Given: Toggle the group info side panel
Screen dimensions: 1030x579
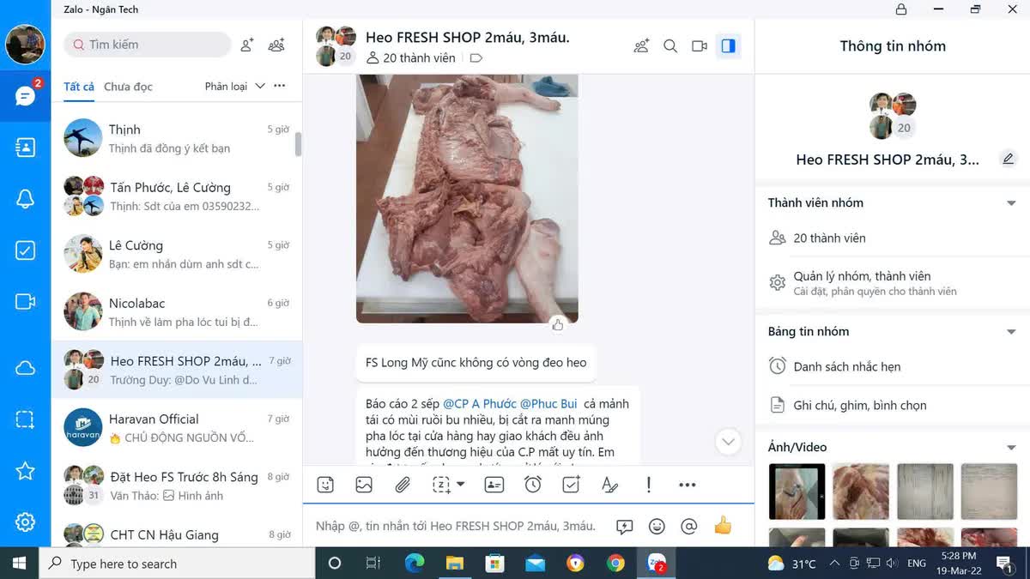Looking at the screenshot, I should pyautogui.click(x=728, y=45).
